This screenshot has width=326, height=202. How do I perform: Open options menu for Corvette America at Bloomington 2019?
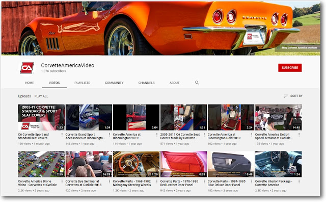click(157, 135)
